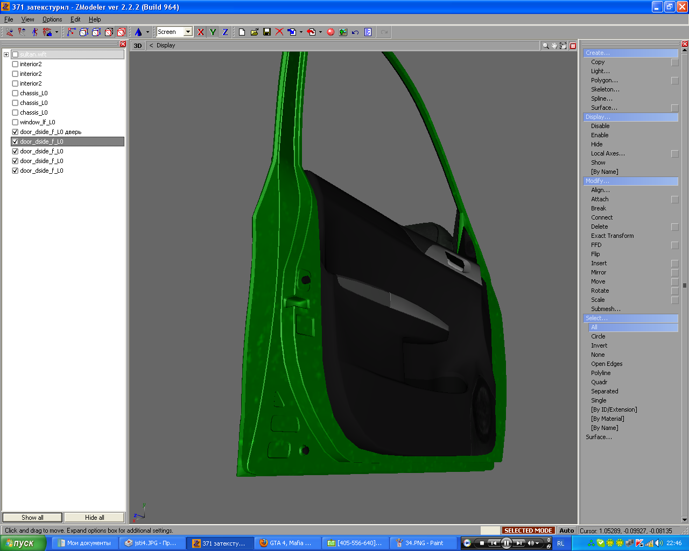This screenshot has height=551, width=689.
Task: Expand the sultan.wft tree root node
Action: (x=6, y=54)
